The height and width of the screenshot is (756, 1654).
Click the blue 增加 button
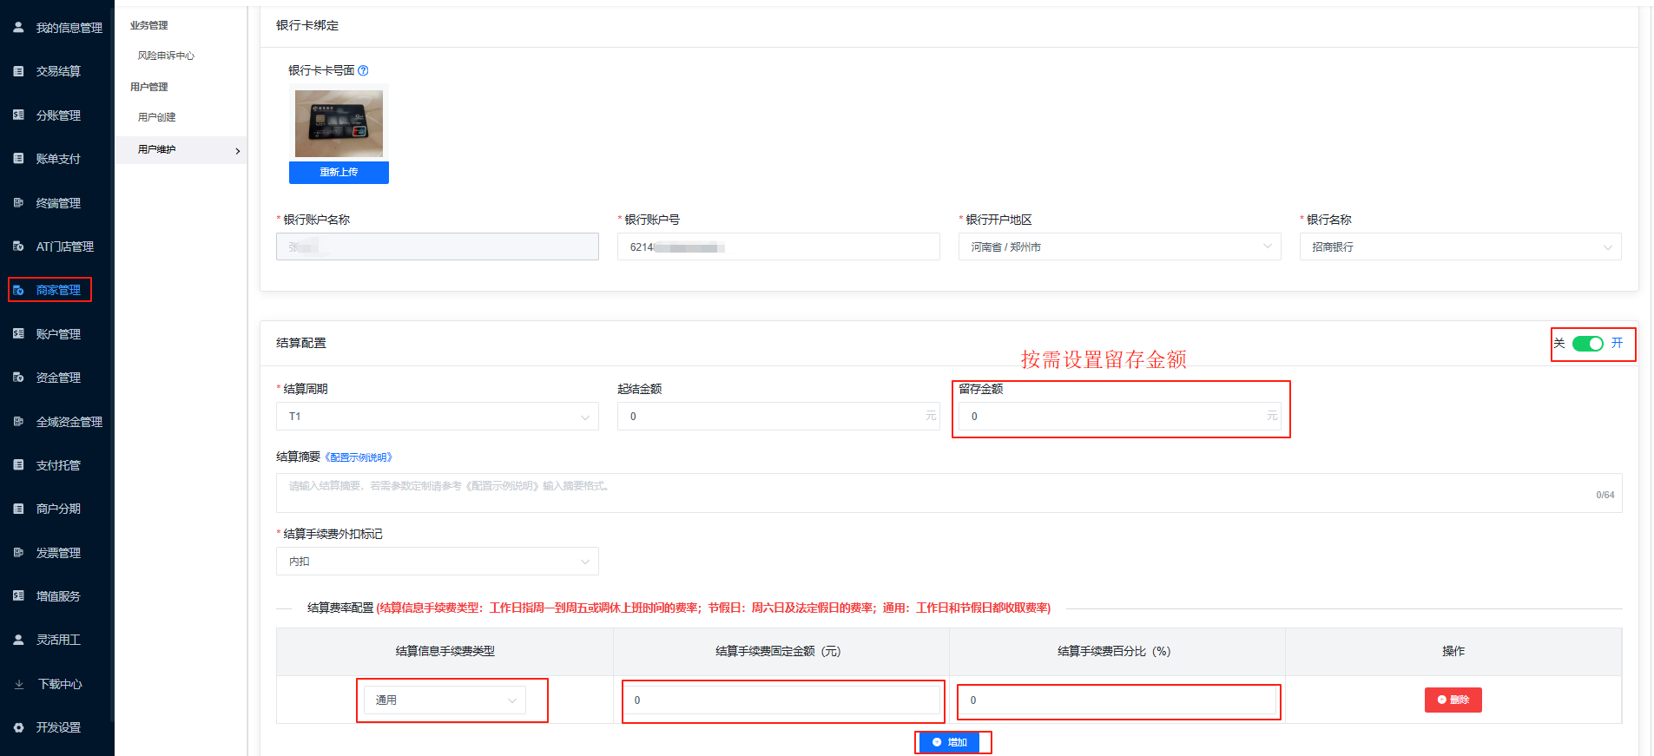[x=949, y=742]
